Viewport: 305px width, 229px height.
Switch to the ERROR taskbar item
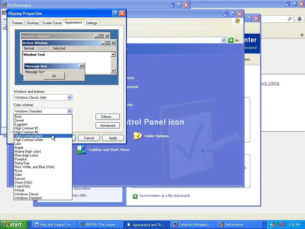pos(100,225)
